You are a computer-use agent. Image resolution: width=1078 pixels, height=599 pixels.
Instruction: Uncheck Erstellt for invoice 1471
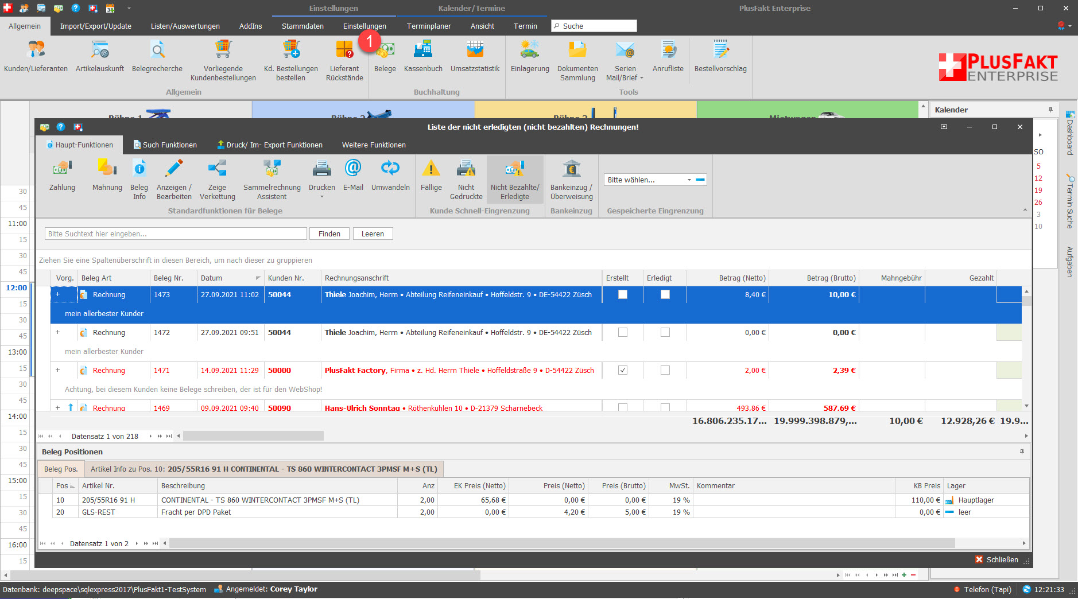point(622,370)
